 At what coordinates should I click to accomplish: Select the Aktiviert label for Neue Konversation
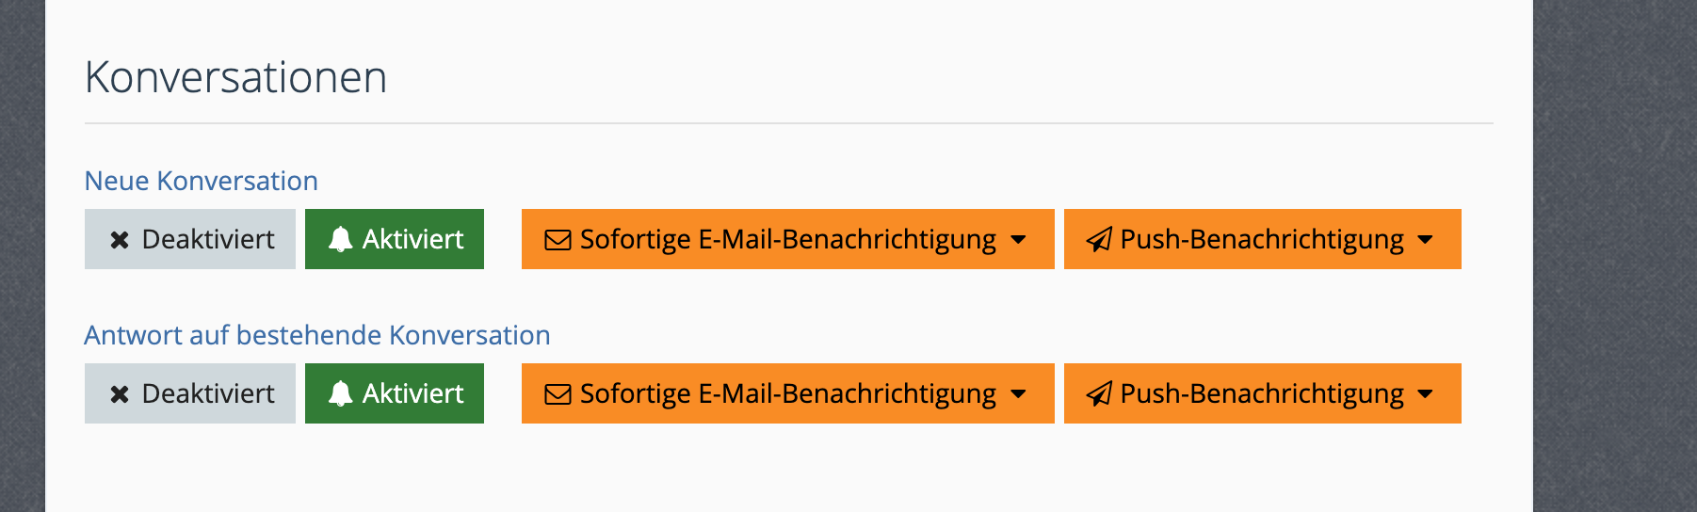412,239
